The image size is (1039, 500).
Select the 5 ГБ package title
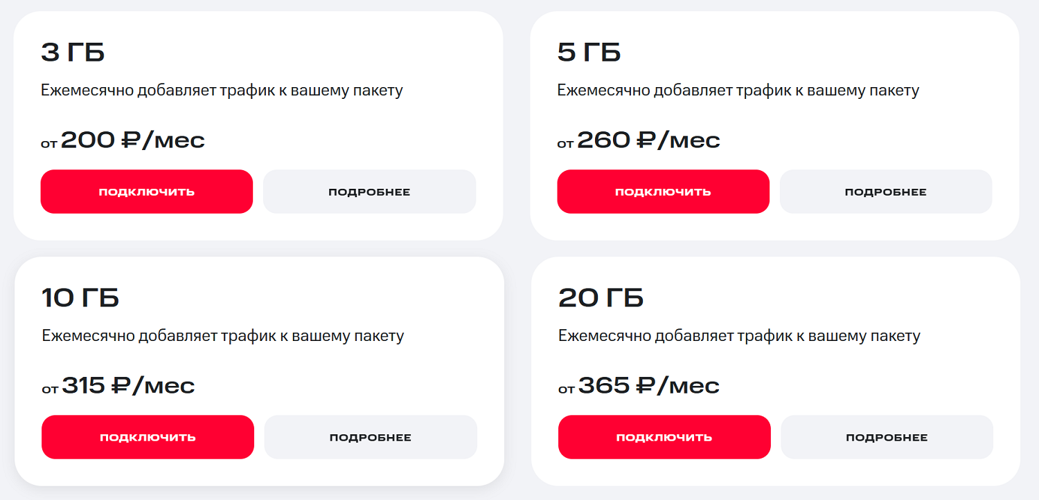pos(589,51)
